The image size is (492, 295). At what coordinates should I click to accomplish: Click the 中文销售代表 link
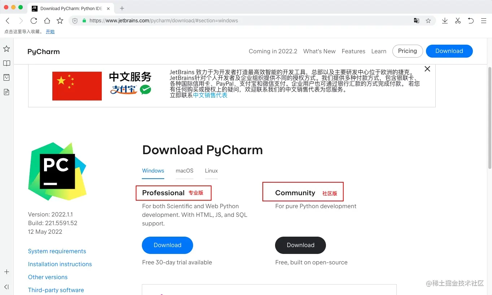pyautogui.click(x=210, y=95)
